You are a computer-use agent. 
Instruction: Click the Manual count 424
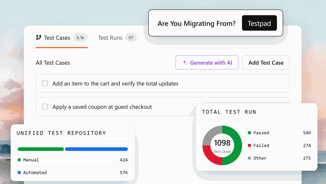tap(124, 160)
